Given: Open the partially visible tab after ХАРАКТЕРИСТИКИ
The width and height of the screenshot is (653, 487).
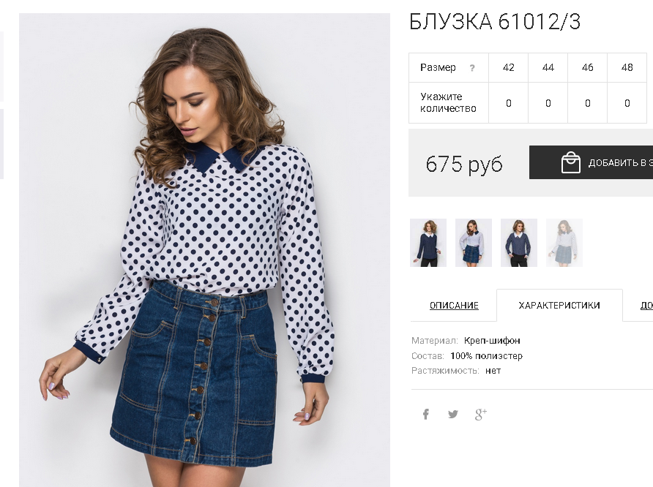Looking at the screenshot, I should [x=646, y=305].
